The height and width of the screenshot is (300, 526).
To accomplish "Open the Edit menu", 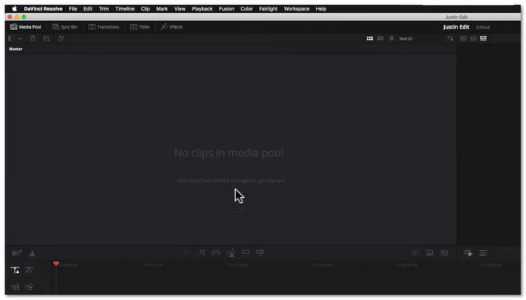I will (x=88, y=9).
